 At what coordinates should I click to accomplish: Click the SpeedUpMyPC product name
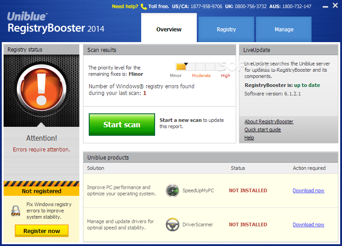(198, 190)
